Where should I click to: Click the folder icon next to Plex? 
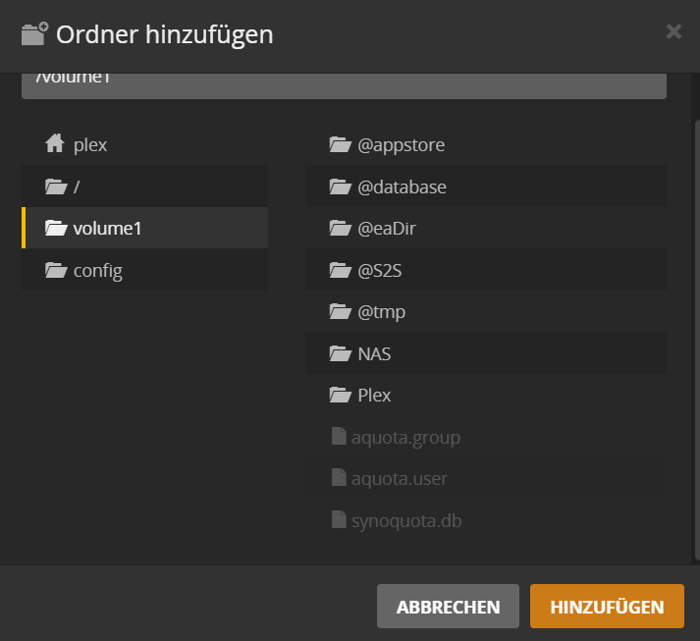340,396
